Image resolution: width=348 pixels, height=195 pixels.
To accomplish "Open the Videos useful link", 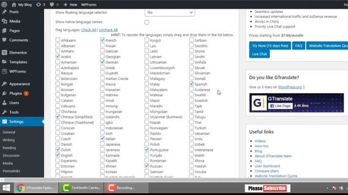I will (x=260, y=141).
